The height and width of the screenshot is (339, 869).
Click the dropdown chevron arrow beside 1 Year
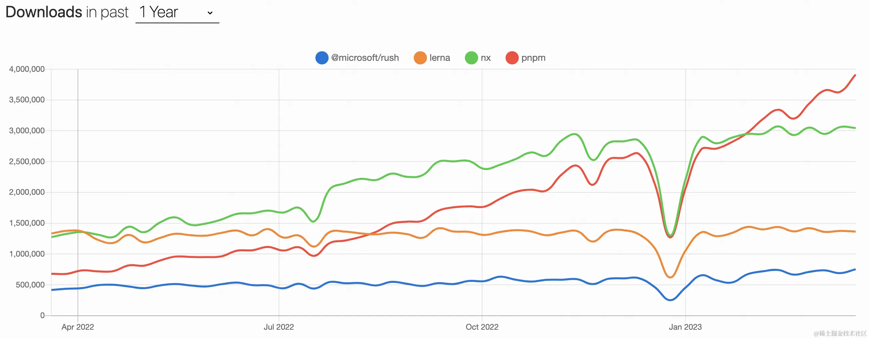210,13
